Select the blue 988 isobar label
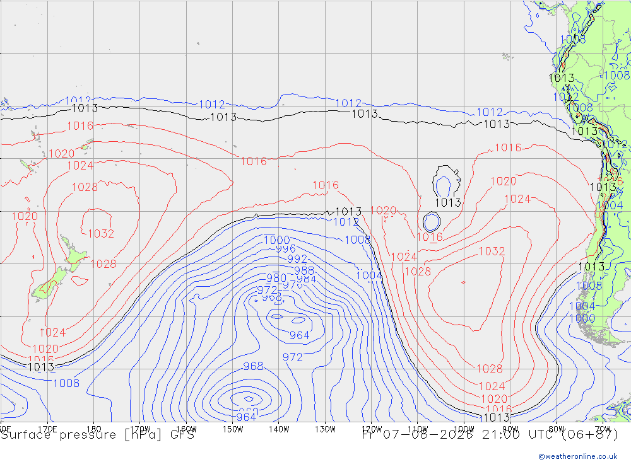Viewport: 631px width, 462px height. (304, 270)
